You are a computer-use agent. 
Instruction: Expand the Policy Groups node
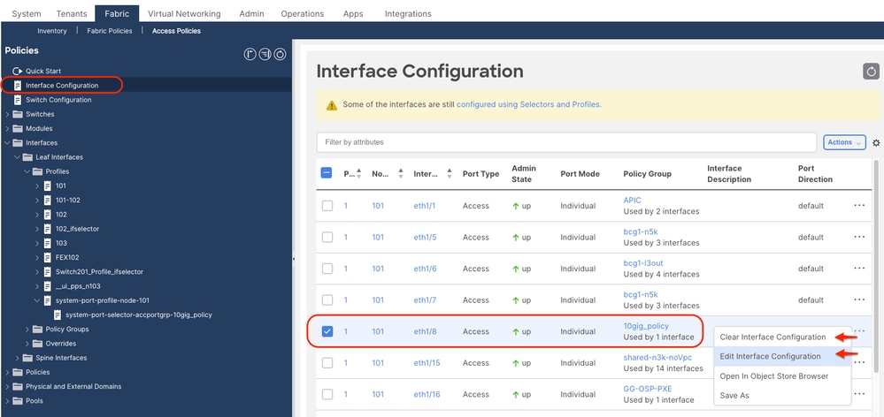27,330
